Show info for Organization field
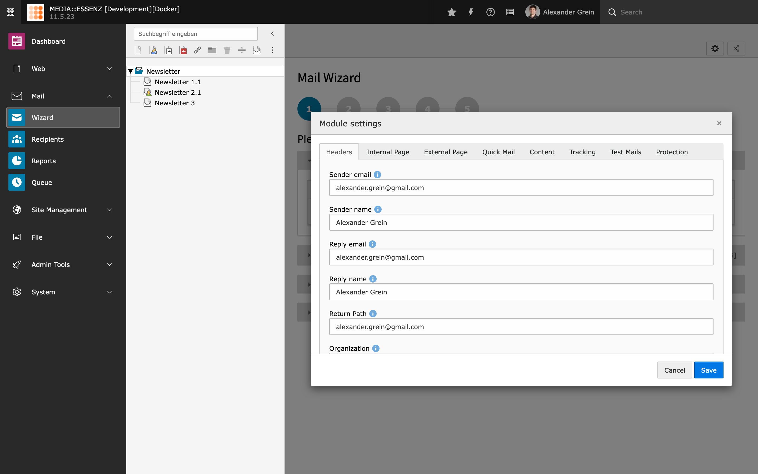The height and width of the screenshot is (474, 758). 376,349
